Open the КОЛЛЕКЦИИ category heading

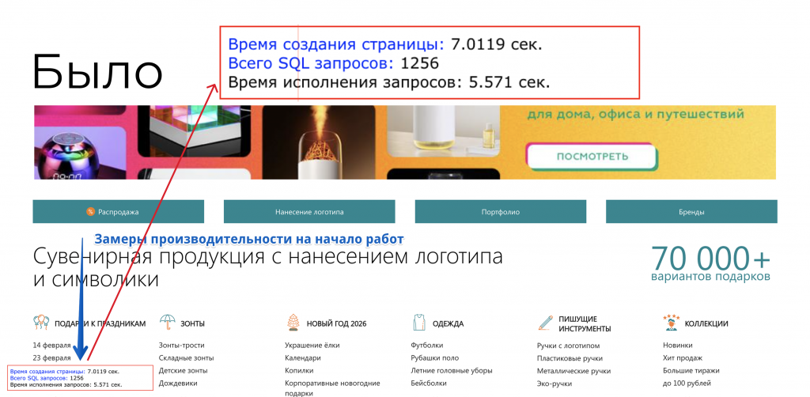coord(706,323)
